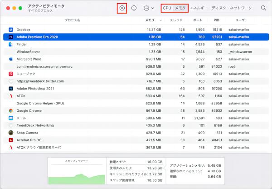Select the TweetDeck Networking process name

pos(35,125)
